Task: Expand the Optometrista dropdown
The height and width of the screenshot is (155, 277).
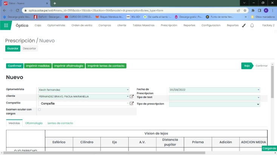Action: [x=128, y=90]
